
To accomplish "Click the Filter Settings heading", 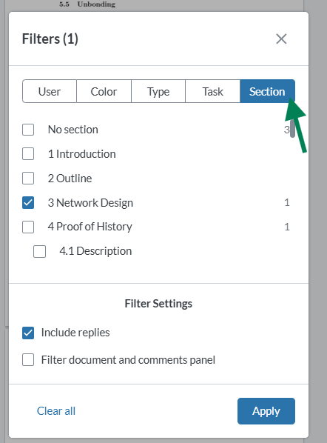I will (158, 304).
